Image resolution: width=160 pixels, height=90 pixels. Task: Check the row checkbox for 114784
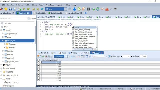[38, 65]
